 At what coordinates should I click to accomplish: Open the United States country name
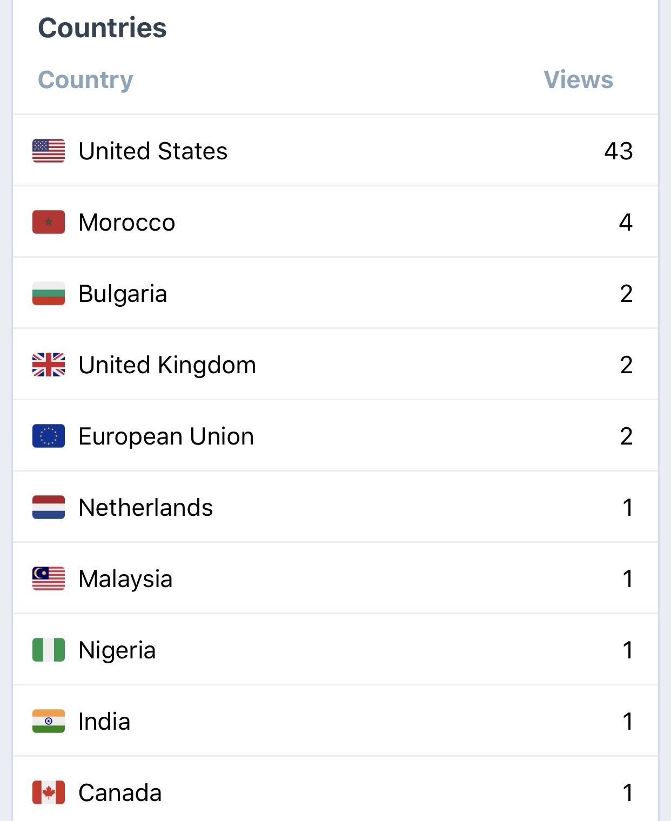click(x=153, y=151)
